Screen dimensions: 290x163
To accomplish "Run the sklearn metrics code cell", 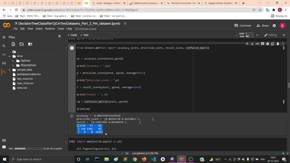I will pyautogui.click(x=72, y=48).
